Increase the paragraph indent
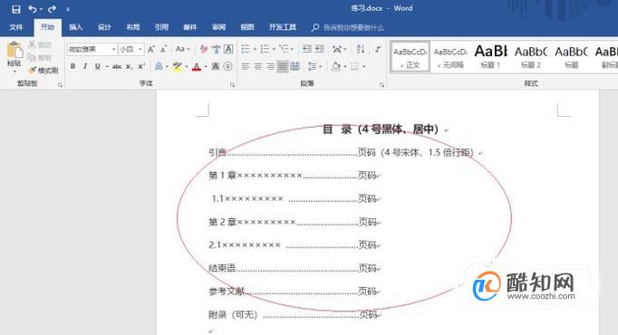 [320, 49]
